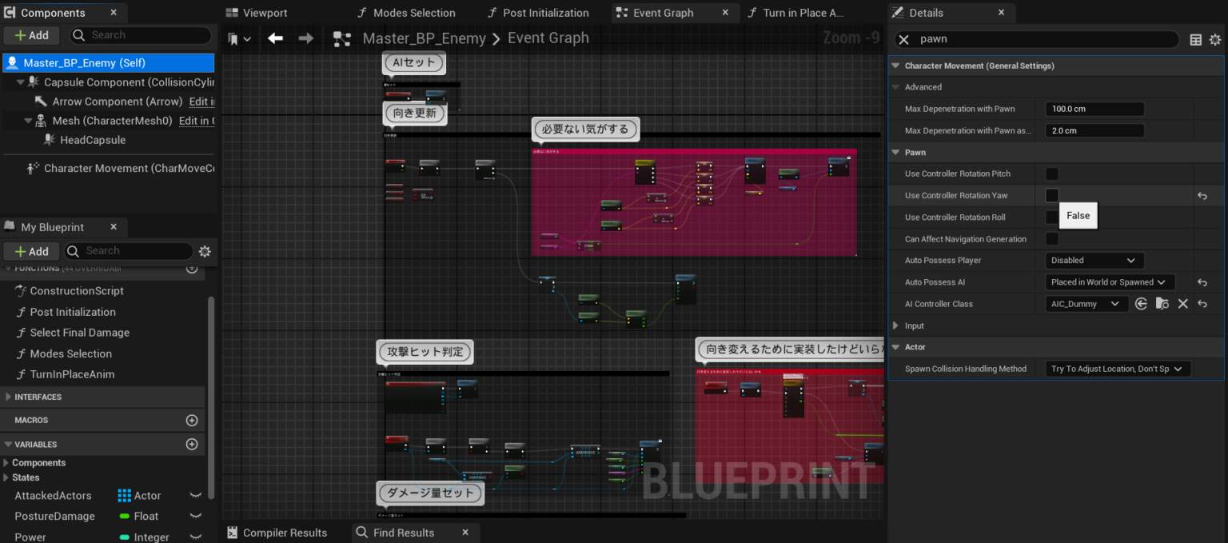Screen dimensions: 1228x543
Task: Click the Max Depenetration with Pawn value field
Action: point(1094,109)
